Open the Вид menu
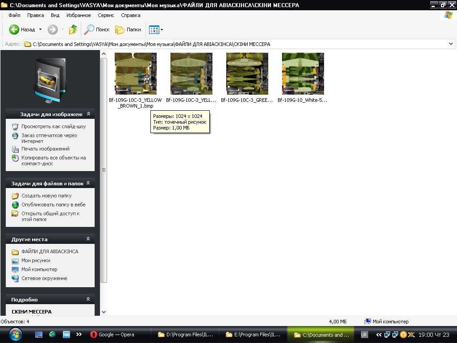 (55, 15)
